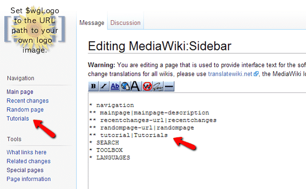Screen dimensions: 306x189
Task: Click the ignore wiki formatting icon
Action: [x=147, y=86]
